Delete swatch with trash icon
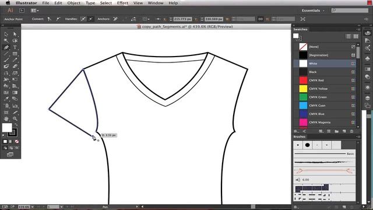Screen dimensions: 373x210 pos(351,131)
